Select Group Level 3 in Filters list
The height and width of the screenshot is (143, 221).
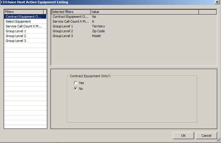point(25,41)
